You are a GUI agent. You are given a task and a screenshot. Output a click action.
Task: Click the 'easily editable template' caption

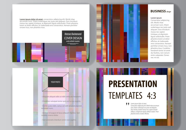point(73,41)
